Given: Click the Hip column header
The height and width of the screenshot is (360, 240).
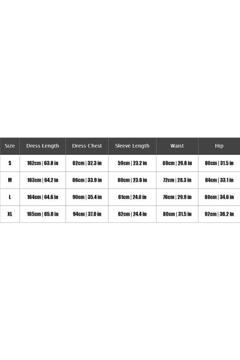Looking at the screenshot, I should pos(219,146).
